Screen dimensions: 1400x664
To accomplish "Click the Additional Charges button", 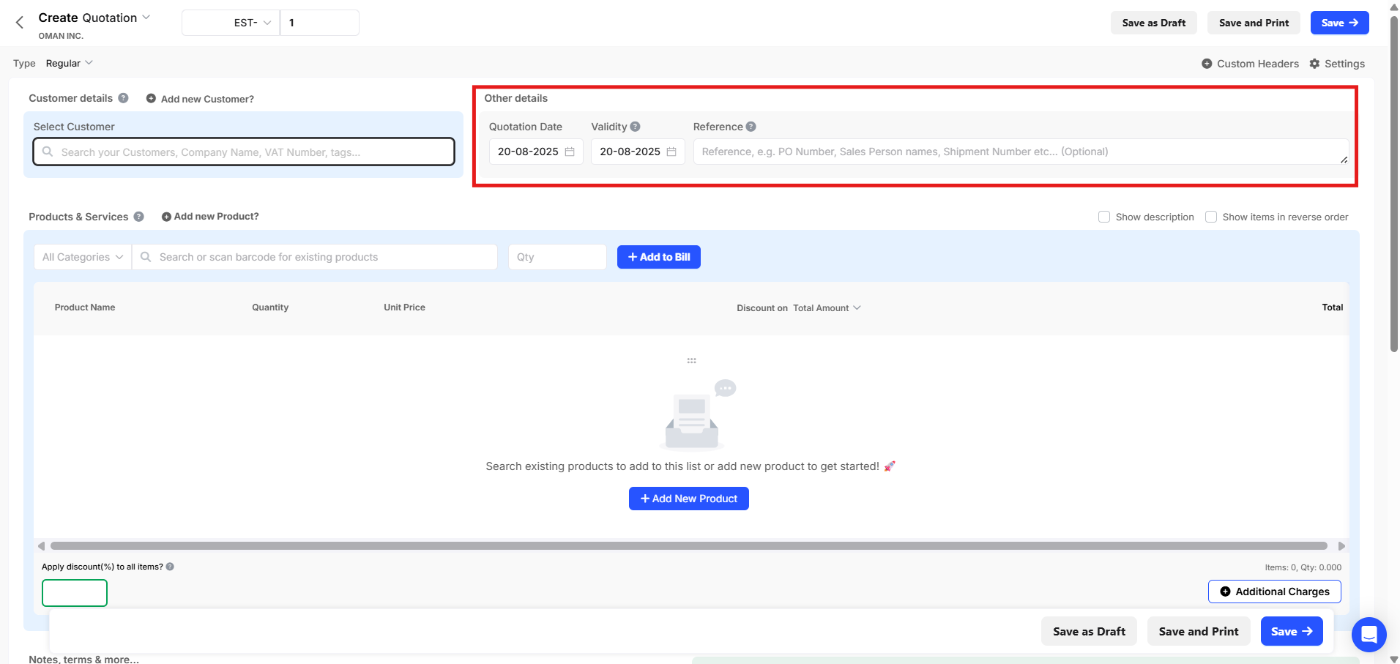I will (1275, 592).
